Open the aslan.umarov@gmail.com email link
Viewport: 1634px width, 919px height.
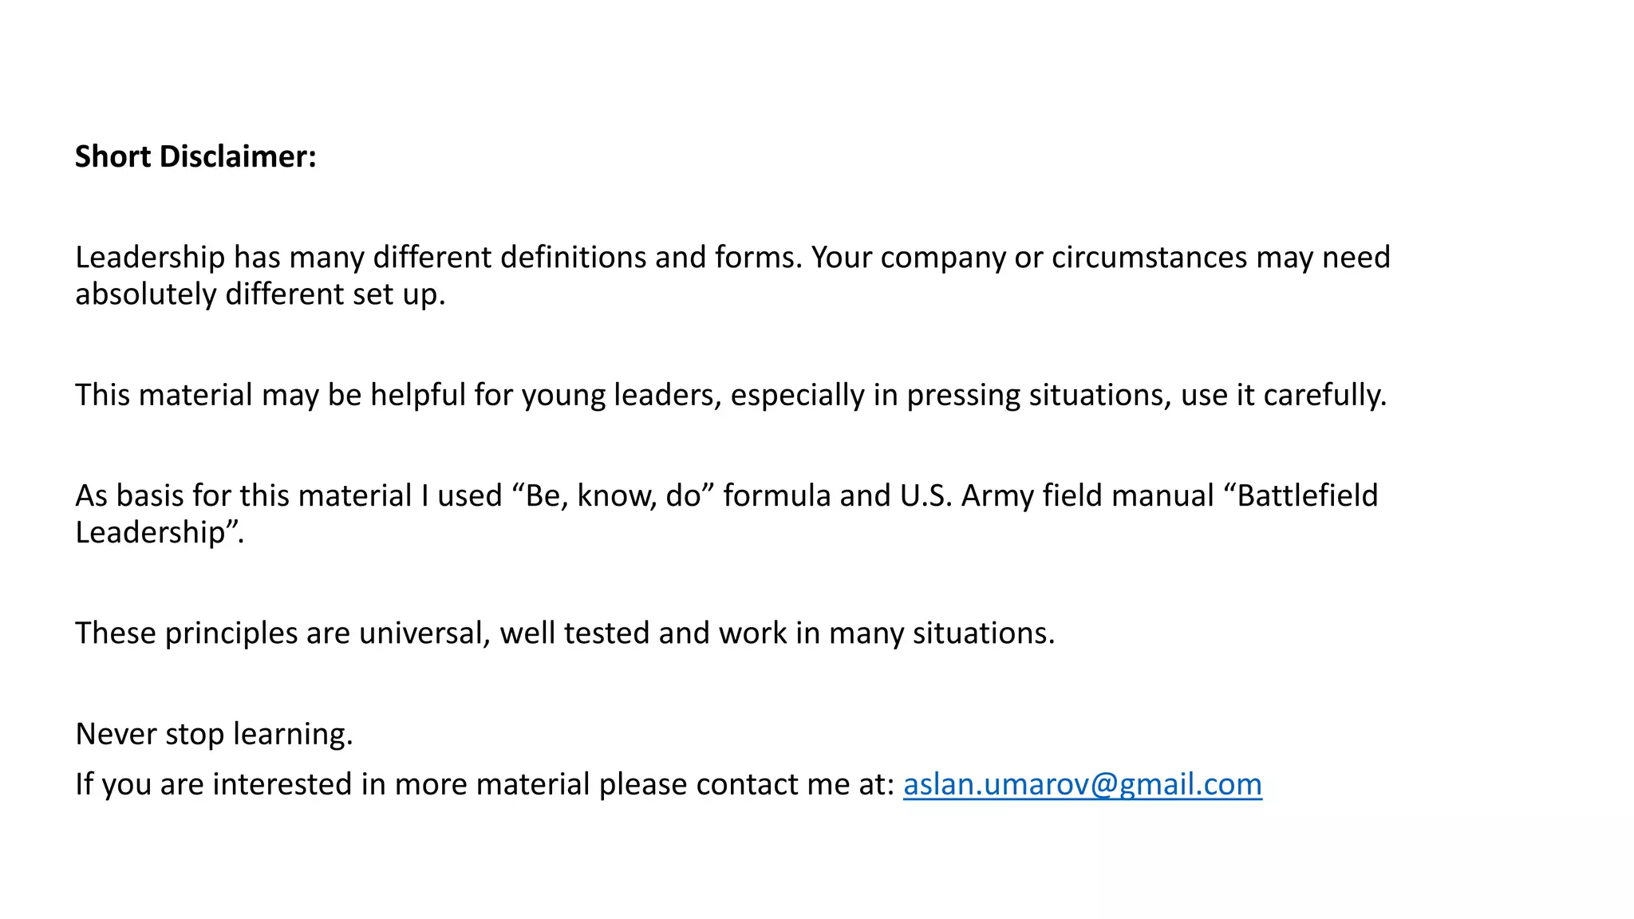[x=1082, y=784]
